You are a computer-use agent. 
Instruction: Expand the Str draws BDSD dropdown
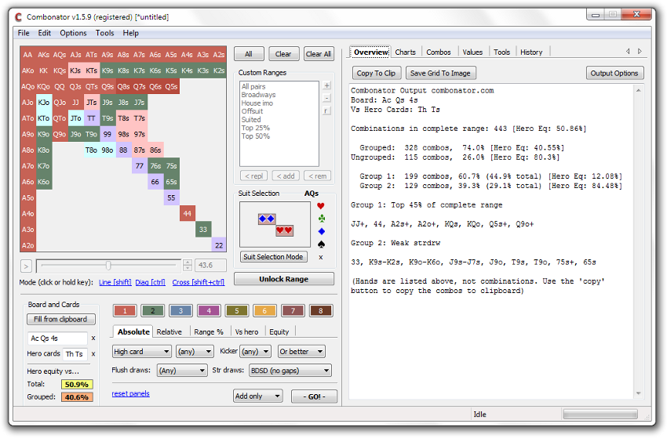(290, 371)
